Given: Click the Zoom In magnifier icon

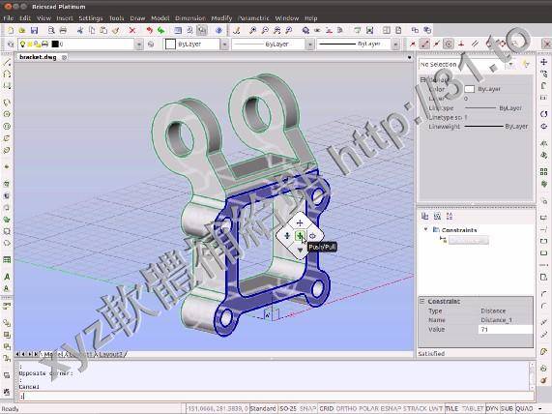Looking at the screenshot, I should click(x=252, y=31).
